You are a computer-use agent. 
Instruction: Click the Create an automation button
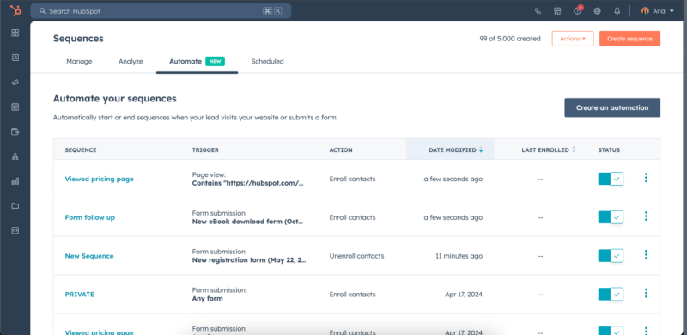tap(612, 107)
